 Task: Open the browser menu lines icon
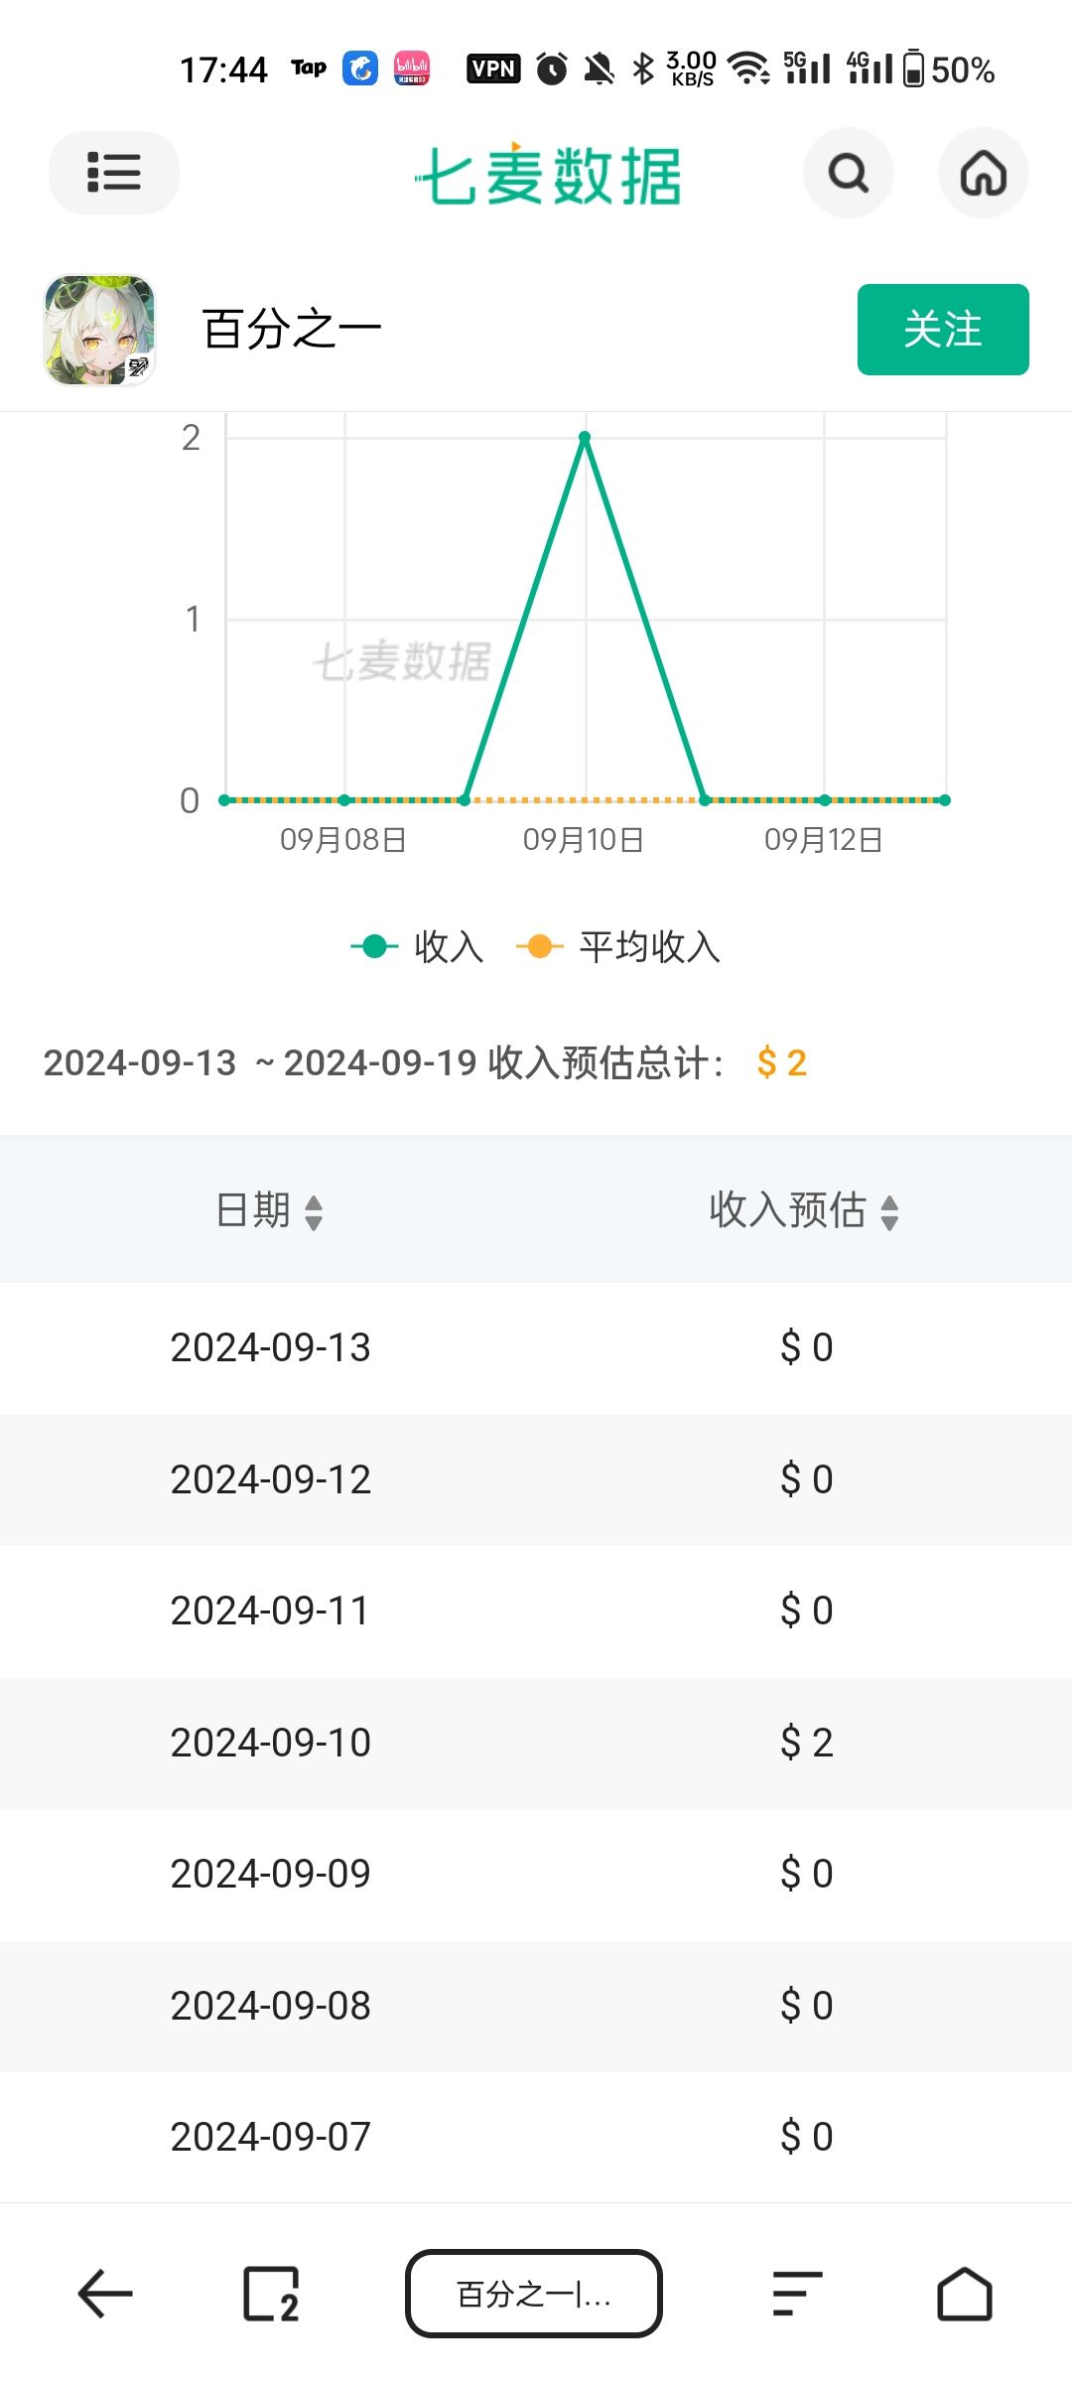[x=797, y=2294]
